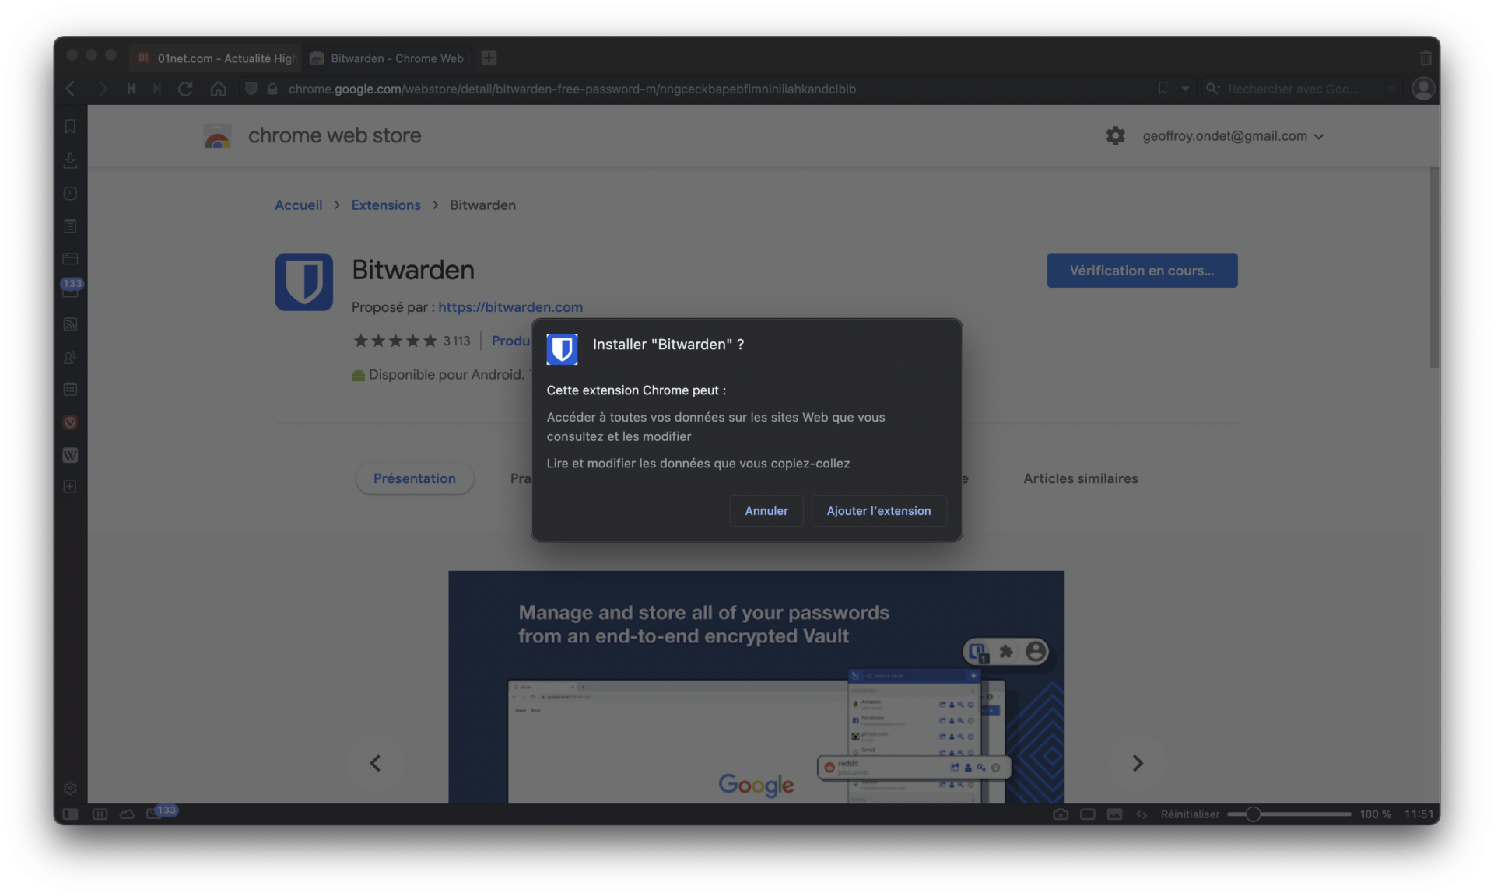Go forward to next page
Image resolution: width=1494 pixels, height=896 pixels.
click(102, 89)
